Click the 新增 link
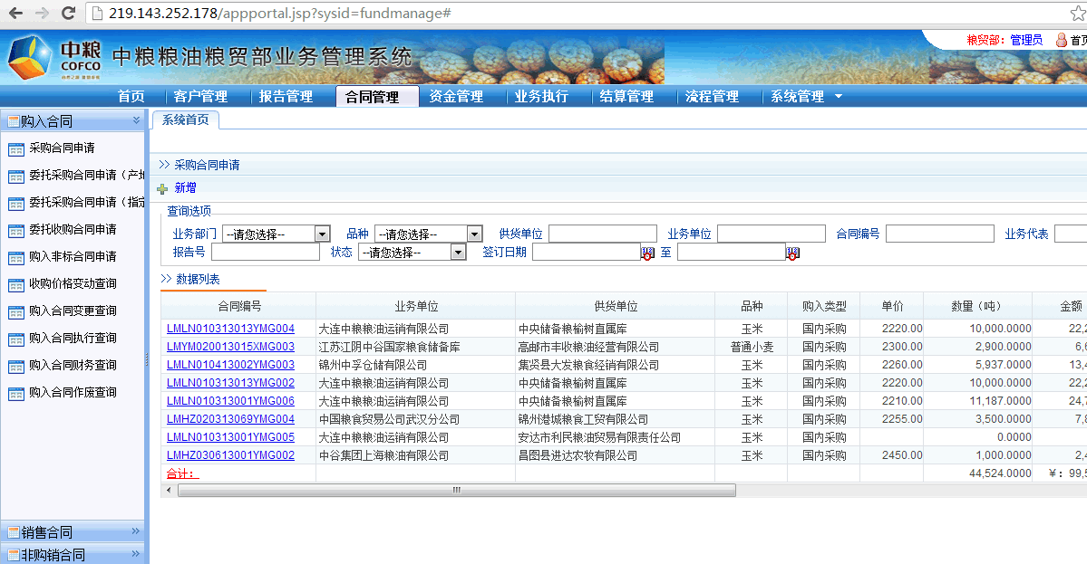 click(x=185, y=187)
